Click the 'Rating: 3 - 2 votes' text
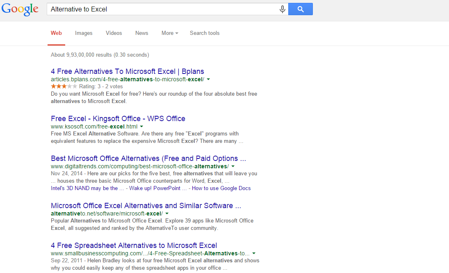Viewport: 449px width, 273px height. tap(101, 86)
